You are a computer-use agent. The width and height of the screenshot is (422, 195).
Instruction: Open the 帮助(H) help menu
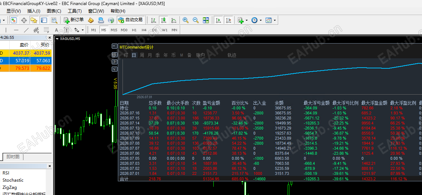(x=118, y=11)
